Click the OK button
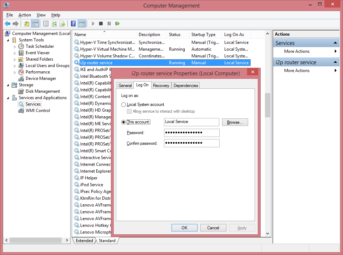Image resolution: width=343 pixels, height=255 pixels. tap(184, 228)
